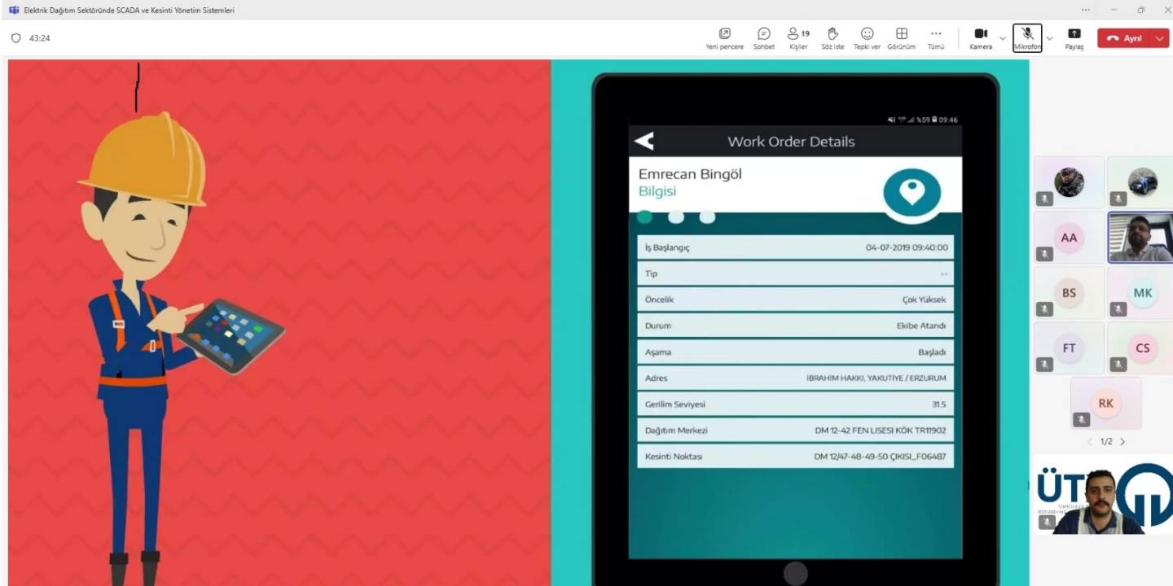Expand camera options dropdown arrow
The height and width of the screenshot is (586, 1173).
pyautogui.click(x=1003, y=38)
